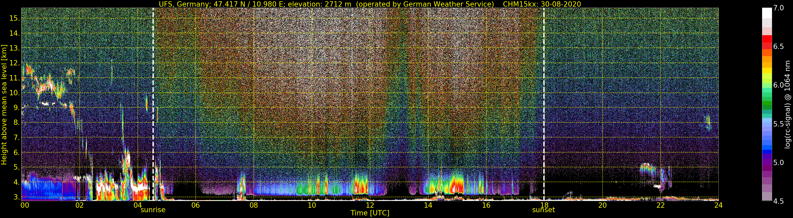
Task: Click the bright red segment of the colorbar
Action: (x=767, y=39)
